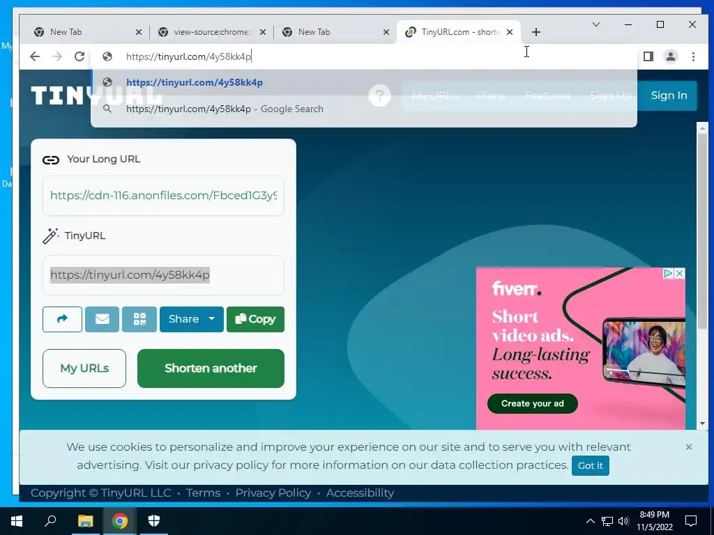The width and height of the screenshot is (714, 535).
Task: Dismiss the cookie banner with the X
Action: coord(689,447)
